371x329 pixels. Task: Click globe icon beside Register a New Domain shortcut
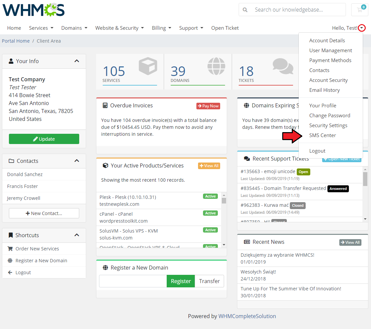pyautogui.click(x=10, y=261)
